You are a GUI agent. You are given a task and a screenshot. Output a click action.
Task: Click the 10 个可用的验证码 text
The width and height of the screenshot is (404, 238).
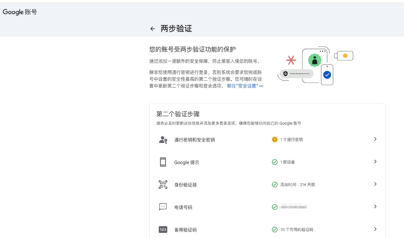tap(297, 229)
